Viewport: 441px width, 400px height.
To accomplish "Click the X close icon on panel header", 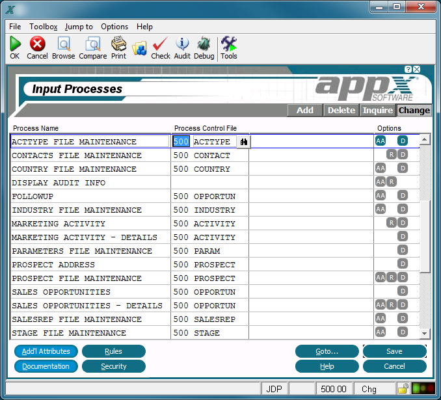I will click(417, 69).
